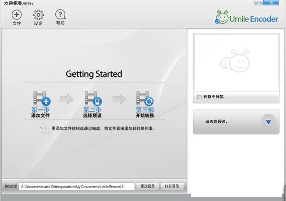Click the 更改目录 button

coord(147,186)
